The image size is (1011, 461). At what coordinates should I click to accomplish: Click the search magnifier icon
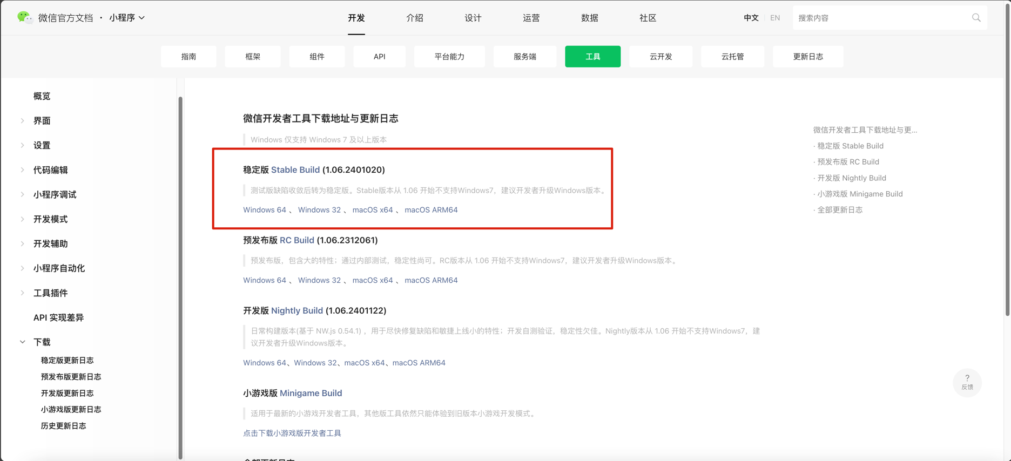click(x=976, y=18)
